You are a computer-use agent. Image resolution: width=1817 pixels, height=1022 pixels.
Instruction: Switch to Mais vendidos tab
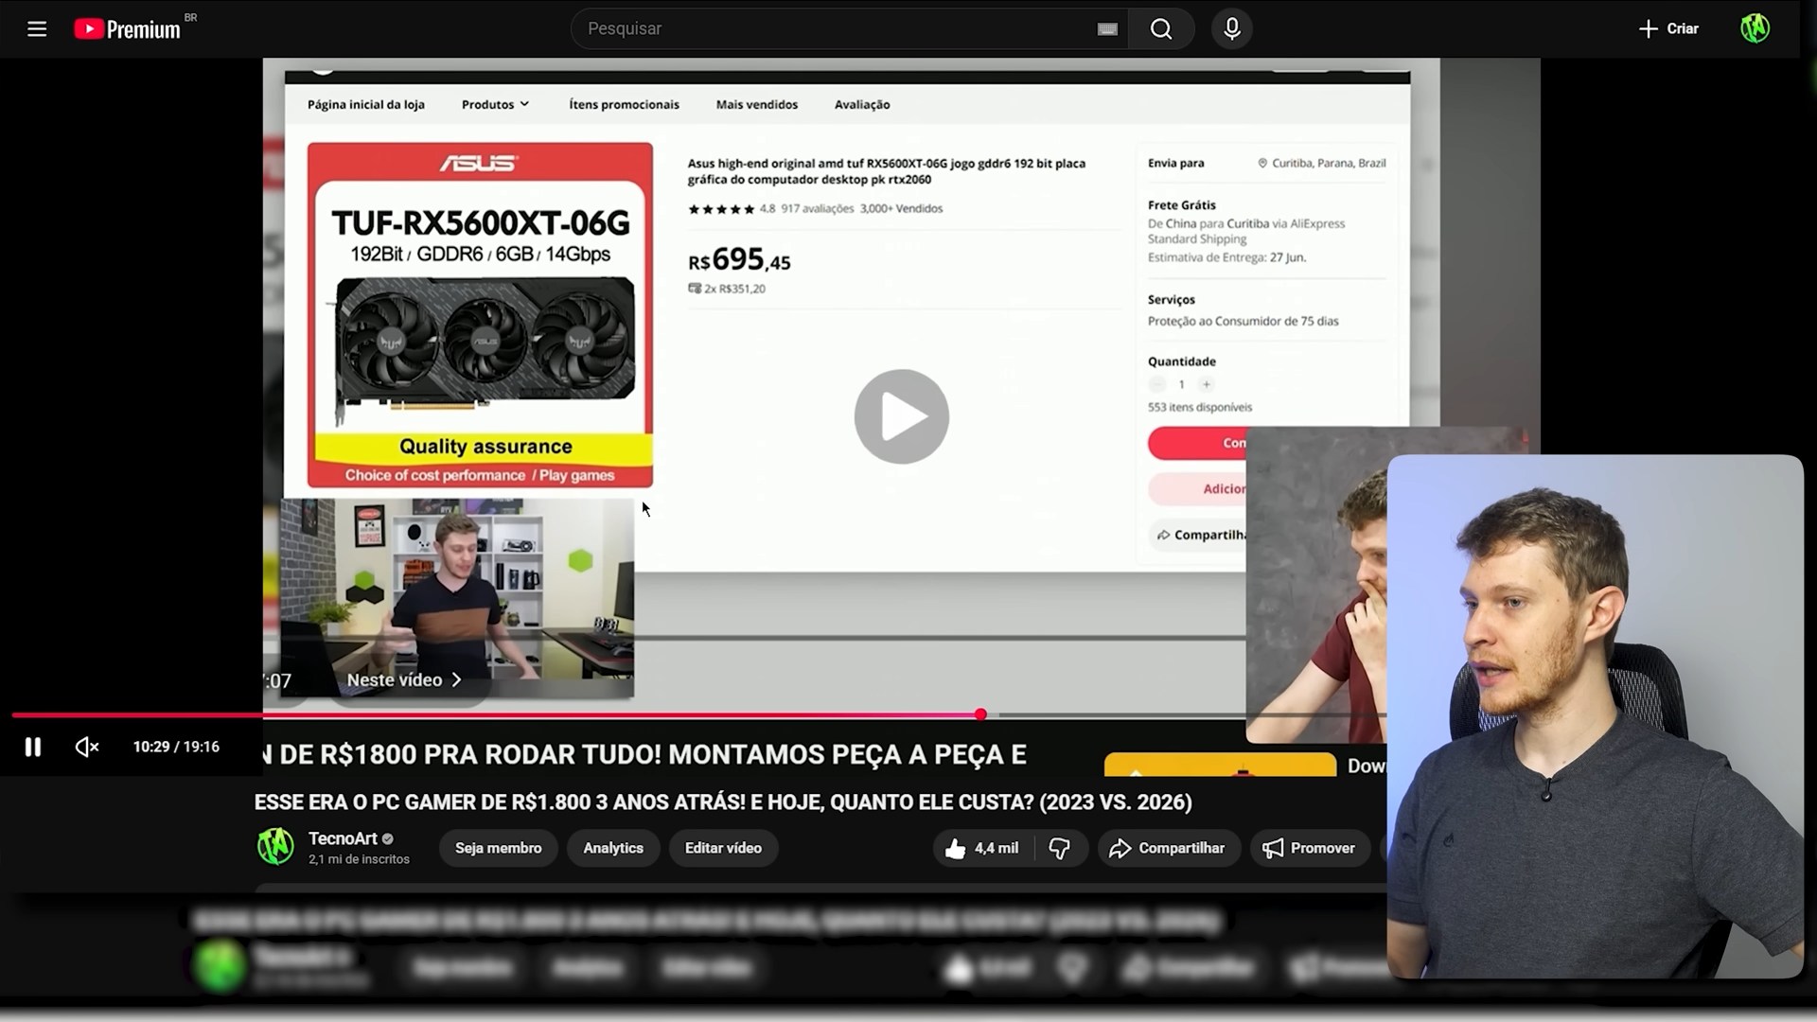point(756,105)
